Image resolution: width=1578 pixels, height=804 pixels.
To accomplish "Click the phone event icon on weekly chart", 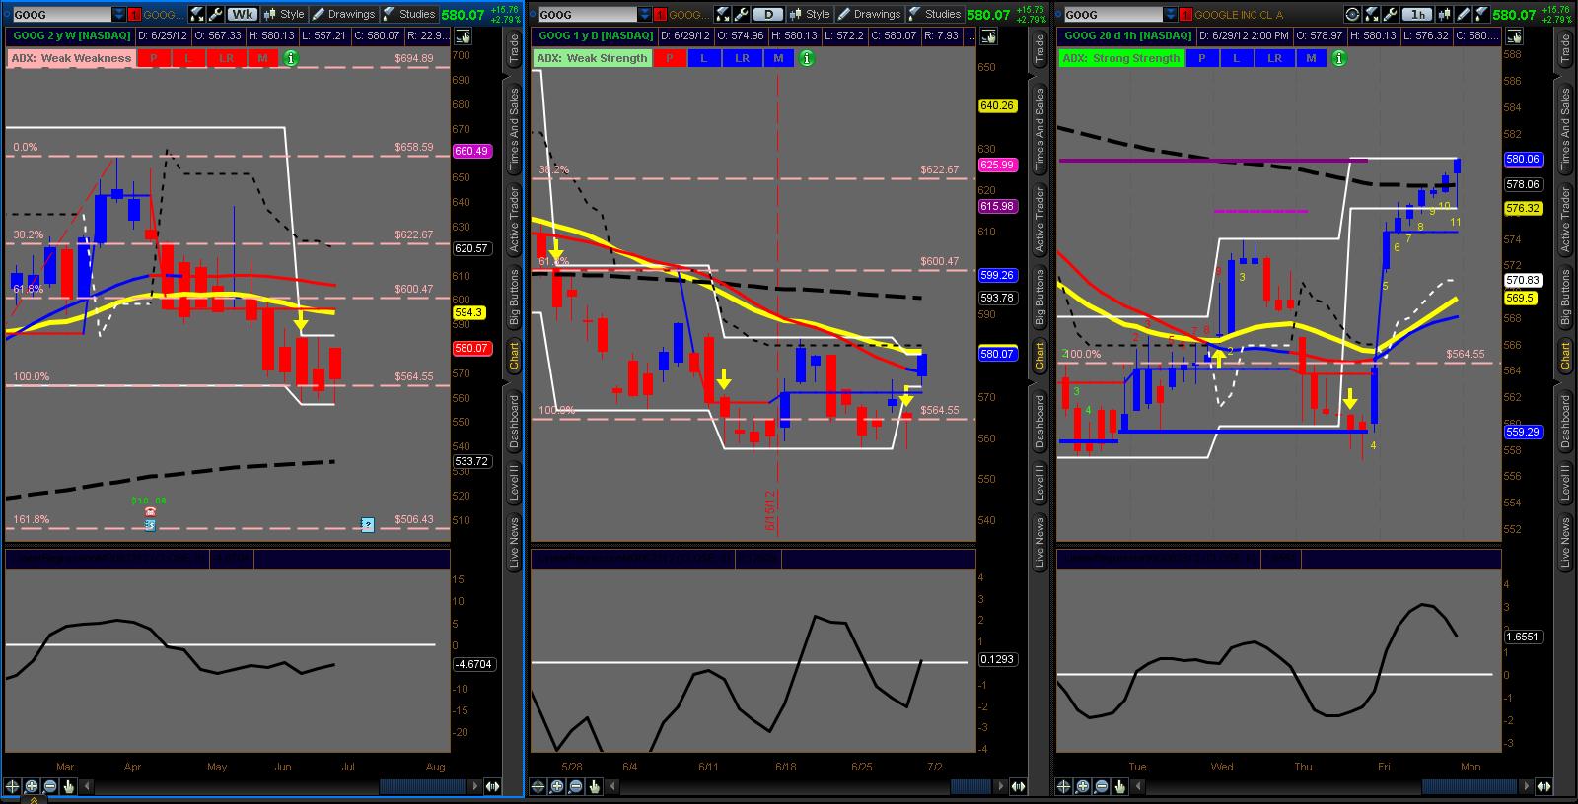I will tap(150, 511).
